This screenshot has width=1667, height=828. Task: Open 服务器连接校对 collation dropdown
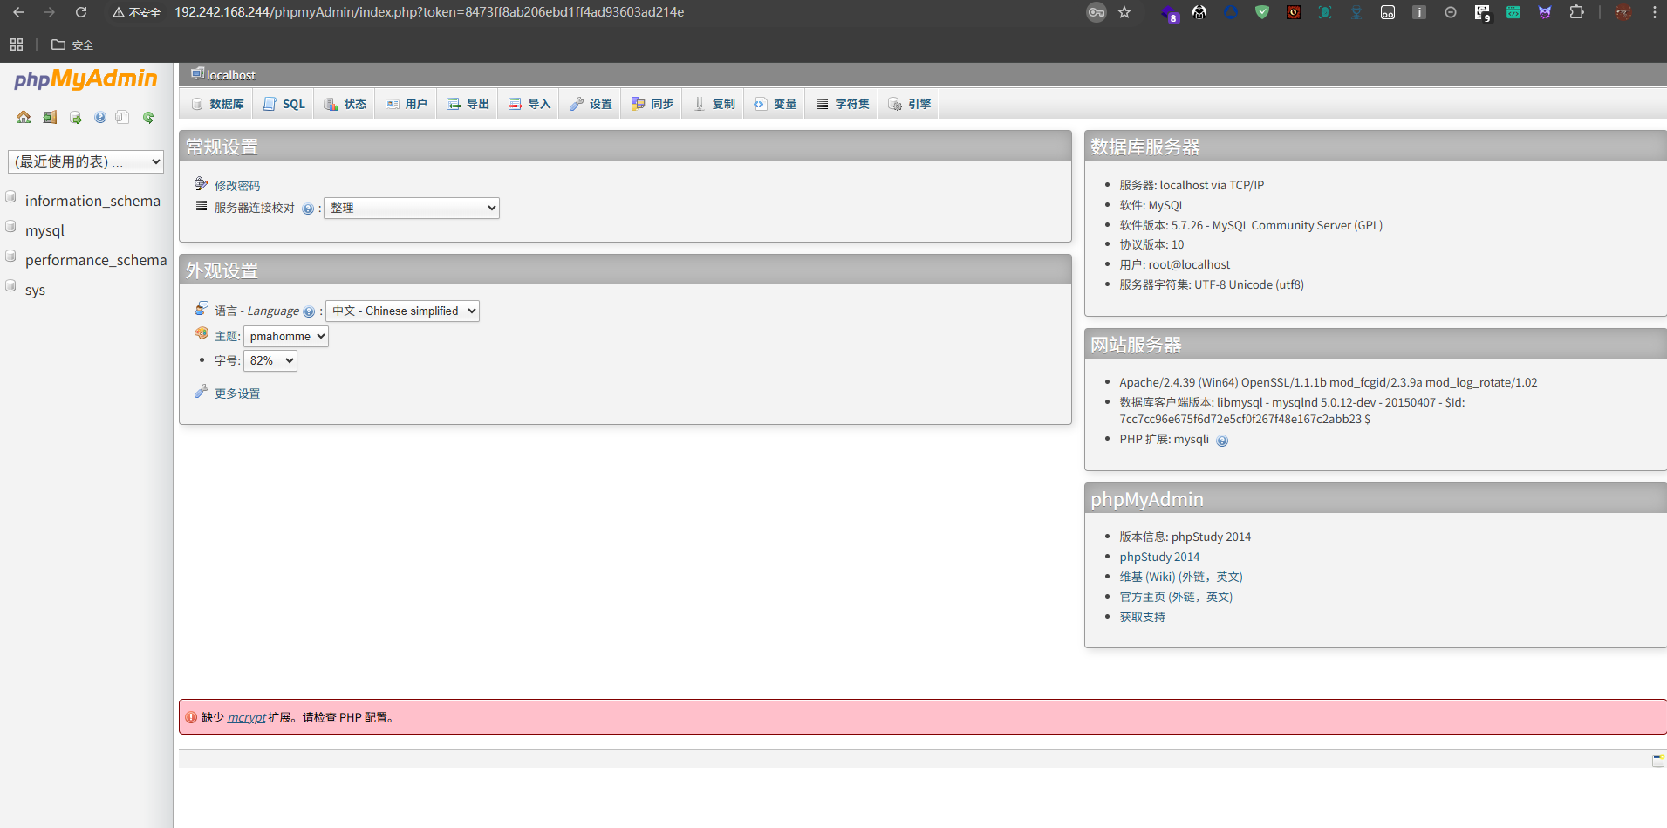click(412, 208)
